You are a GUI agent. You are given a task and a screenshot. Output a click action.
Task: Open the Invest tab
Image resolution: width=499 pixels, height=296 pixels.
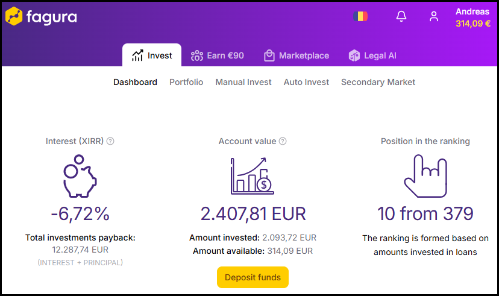(152, 55)
